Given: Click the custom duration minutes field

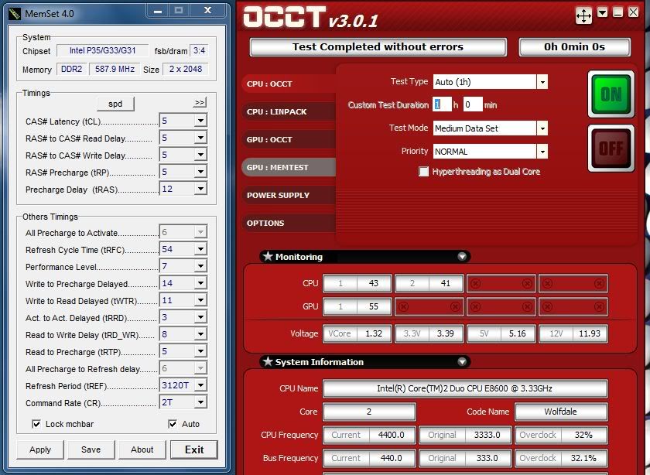Looking at the screenshot, I should pos(473,104).
